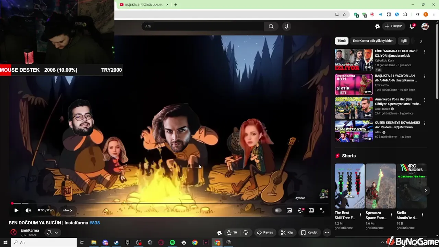Open options for BAŞLIKTA 31 YAZIYOR video

pyautogui.click(x=425, y=77)
